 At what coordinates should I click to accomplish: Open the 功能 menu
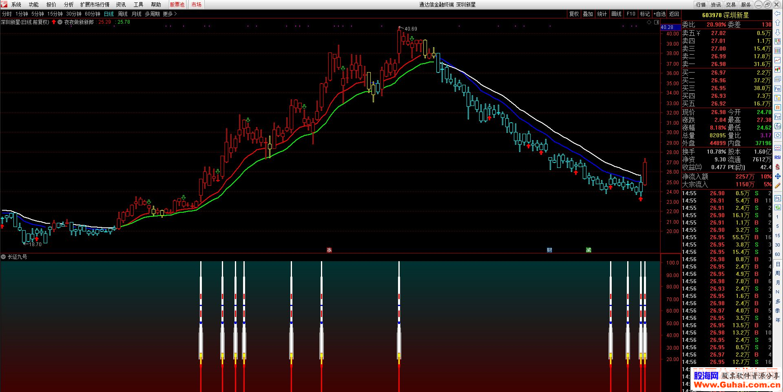[x=34, y=4]
